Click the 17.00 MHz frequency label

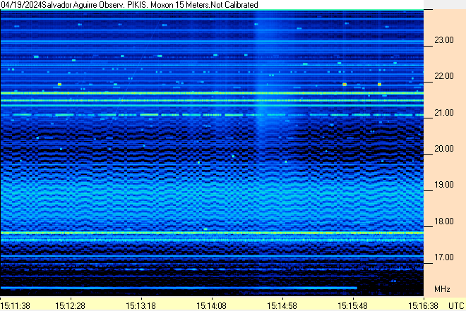point(444,257)
